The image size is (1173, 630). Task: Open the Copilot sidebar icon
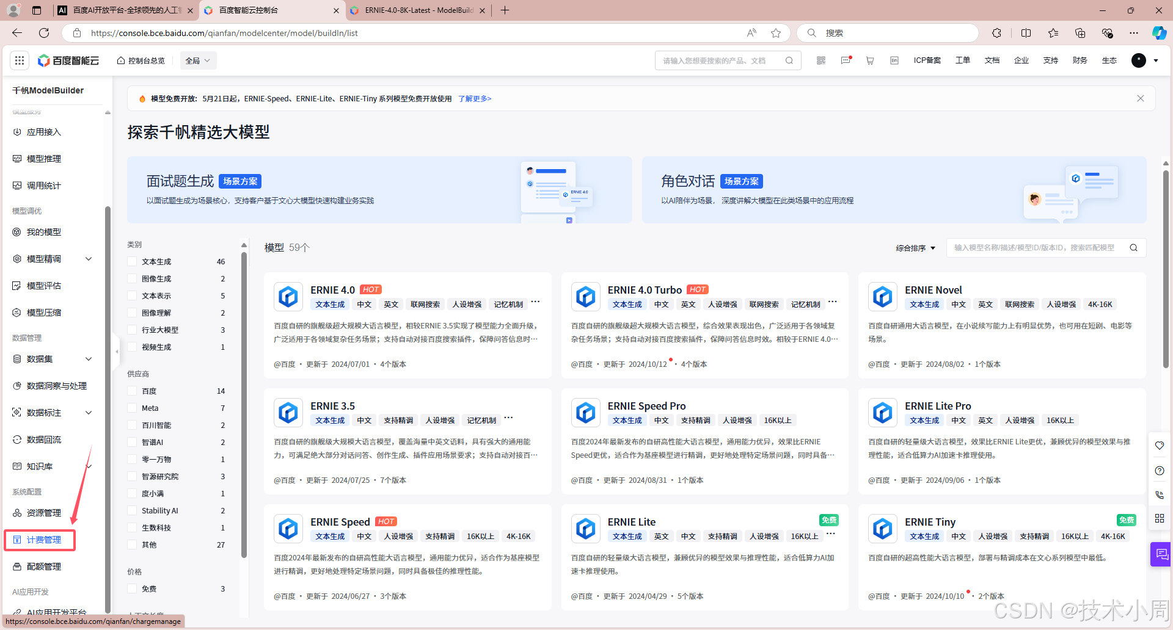(x=1159, y=33)
